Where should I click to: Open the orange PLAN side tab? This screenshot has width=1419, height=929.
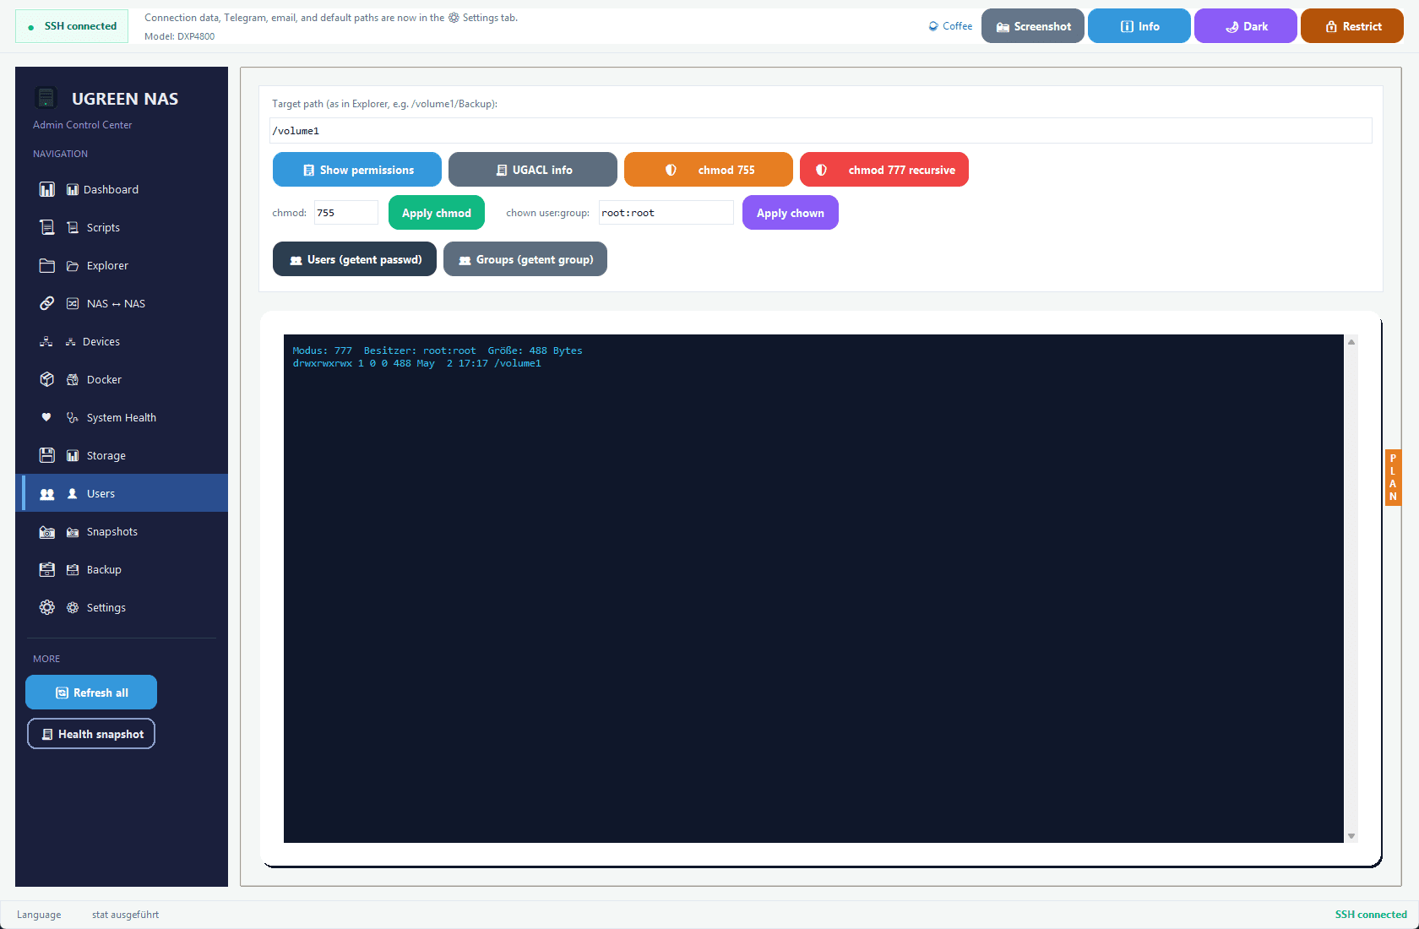tap(1393, 477)
